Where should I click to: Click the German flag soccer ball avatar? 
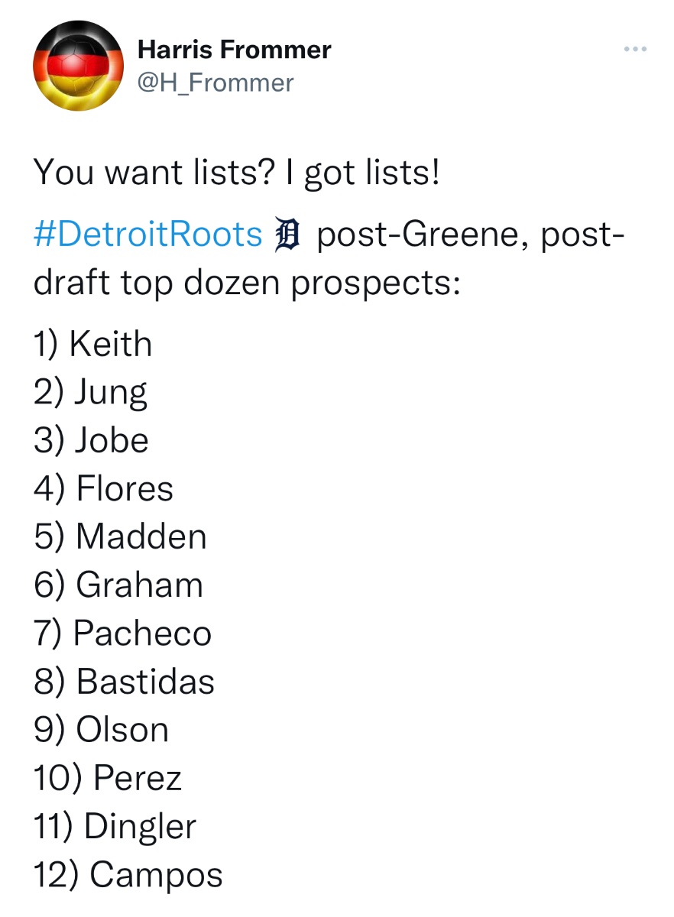79,66
